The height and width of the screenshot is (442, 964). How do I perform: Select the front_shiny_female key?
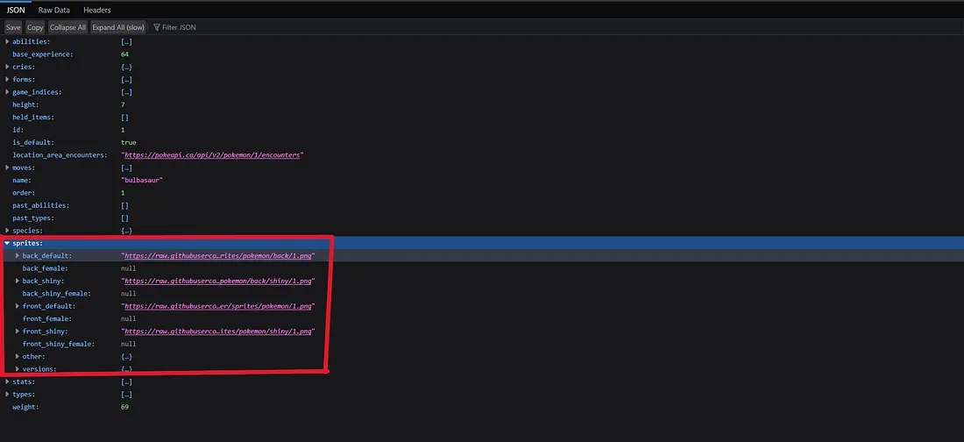pyautogui.click(x=59, y=344)
